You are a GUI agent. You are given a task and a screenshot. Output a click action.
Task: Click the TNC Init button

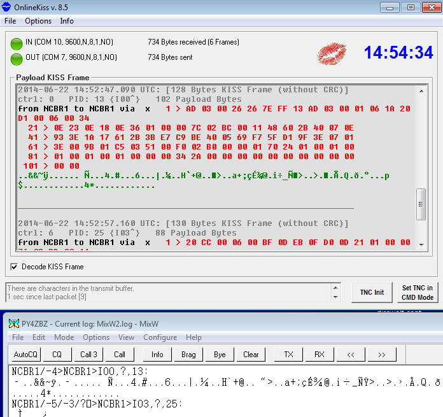point(372,292)
